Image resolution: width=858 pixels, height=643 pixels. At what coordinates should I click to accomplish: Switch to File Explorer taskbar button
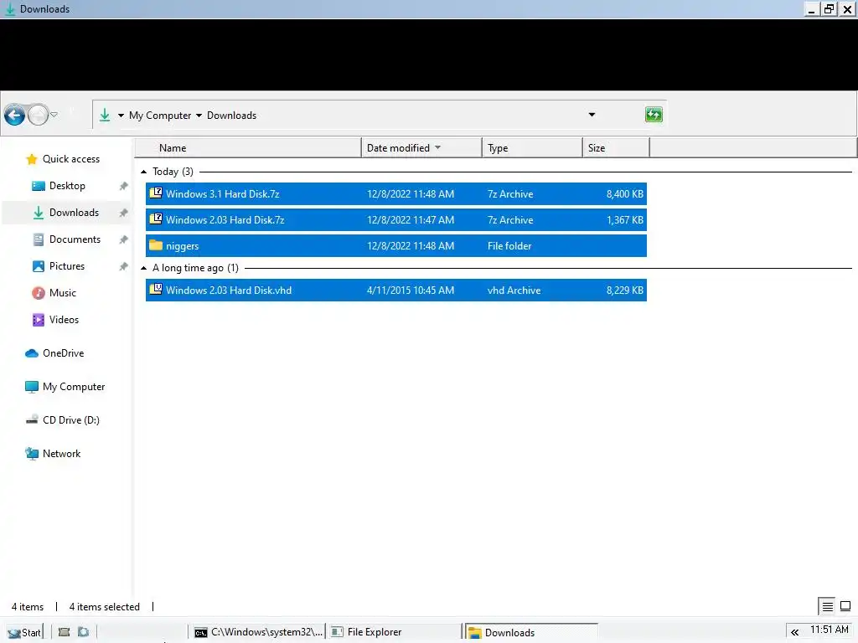394,632
